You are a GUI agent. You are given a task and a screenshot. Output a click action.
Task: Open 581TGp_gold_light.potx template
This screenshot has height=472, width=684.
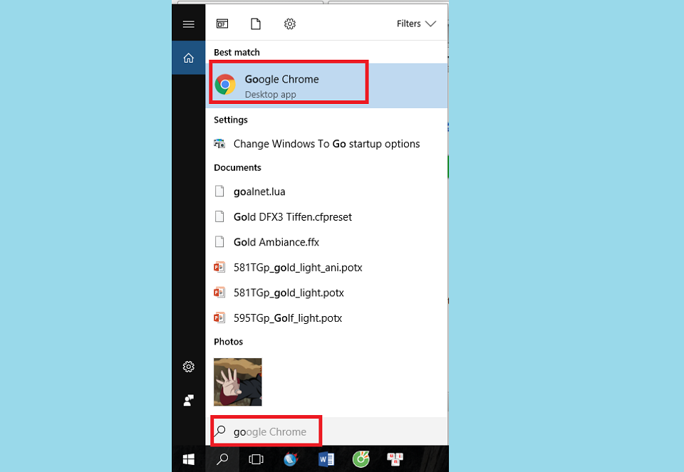pyautogui.click(x=326, y=293)
